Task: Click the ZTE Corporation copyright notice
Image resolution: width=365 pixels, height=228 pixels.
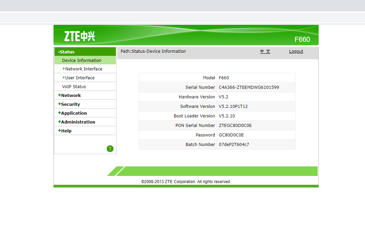Action: [x=186, y=182]
